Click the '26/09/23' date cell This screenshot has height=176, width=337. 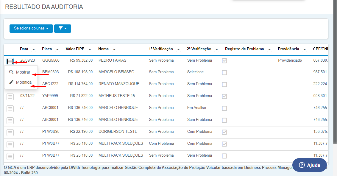27,60
